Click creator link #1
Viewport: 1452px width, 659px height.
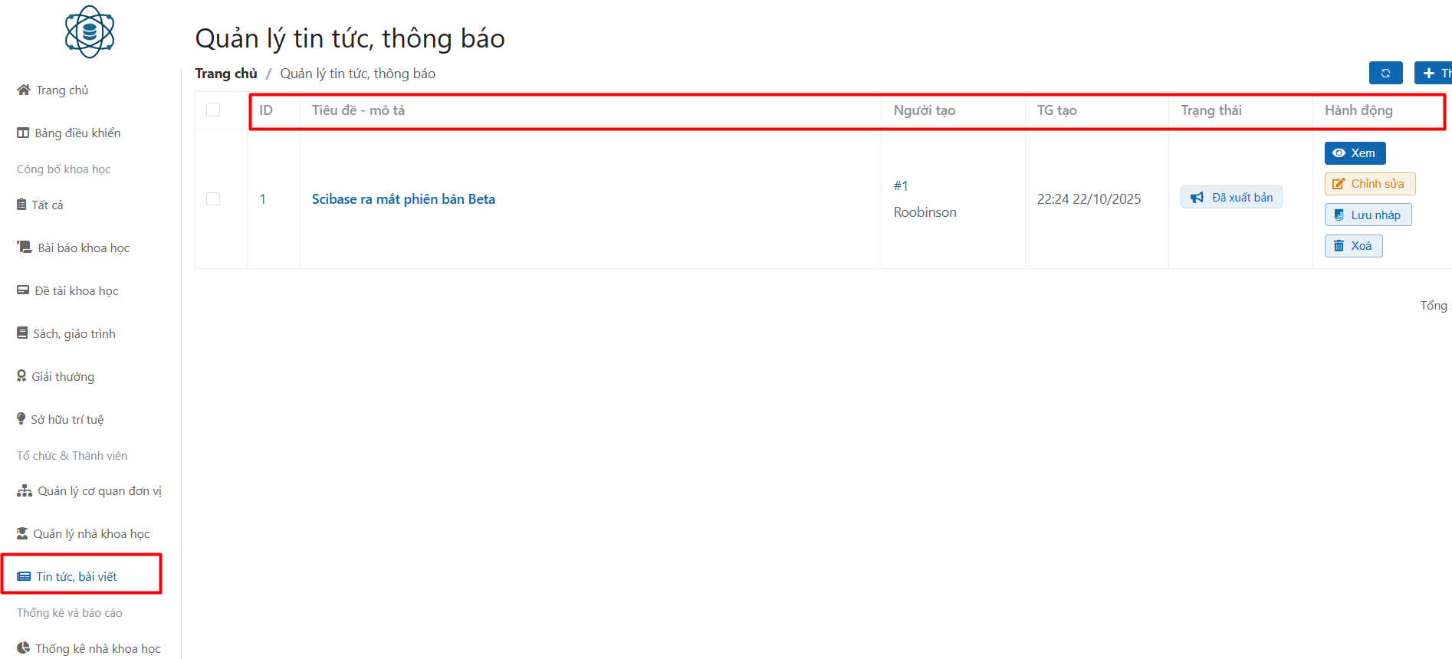(x=901, y=185)
